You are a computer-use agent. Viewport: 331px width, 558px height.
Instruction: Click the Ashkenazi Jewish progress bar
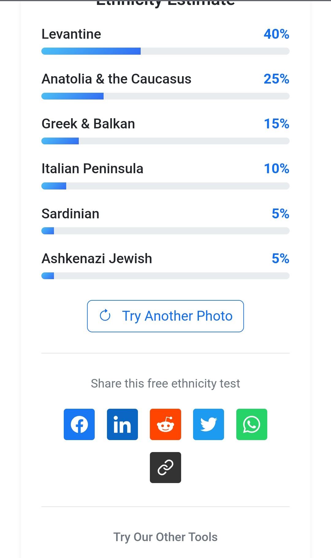(165, 275)
